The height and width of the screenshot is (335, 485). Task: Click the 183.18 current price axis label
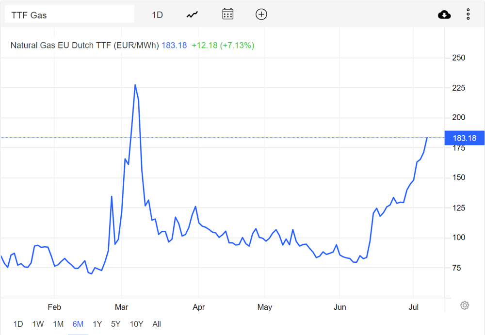pos(465,138)
